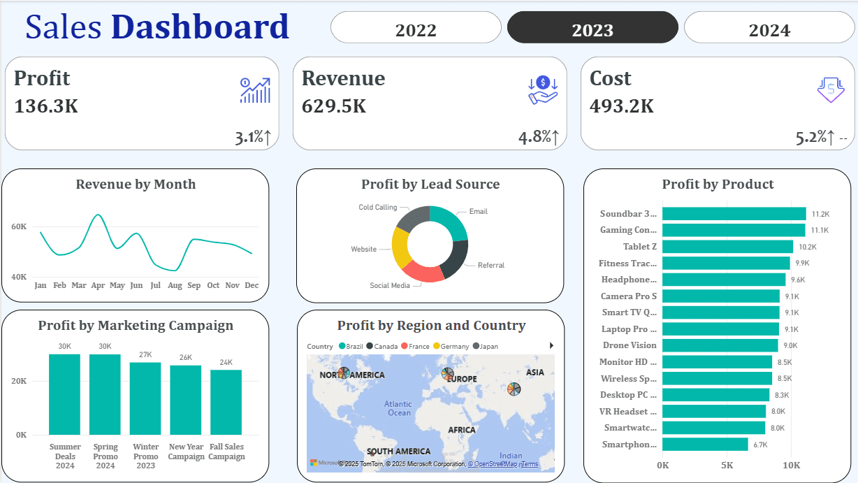Click the Revenue hand-with-dollar icon
Image resolution: width=858 pixels, height=483 pixels.
tap(543, 90)
